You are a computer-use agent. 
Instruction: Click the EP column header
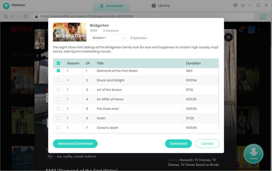88,63
